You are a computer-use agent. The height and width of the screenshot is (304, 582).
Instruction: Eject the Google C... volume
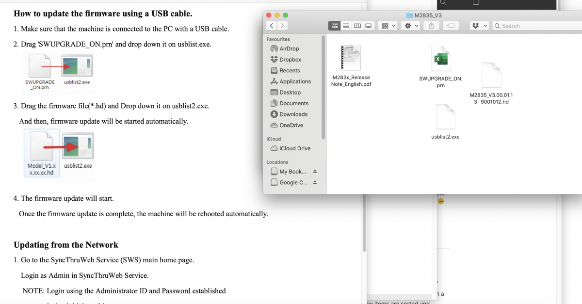[315, 183]
